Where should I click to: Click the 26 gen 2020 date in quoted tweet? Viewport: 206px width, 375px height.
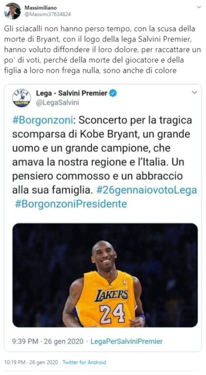click(64, 341)
